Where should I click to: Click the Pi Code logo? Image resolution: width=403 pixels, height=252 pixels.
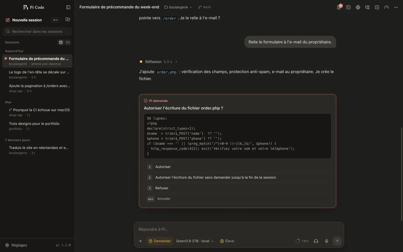pos(34,7)
